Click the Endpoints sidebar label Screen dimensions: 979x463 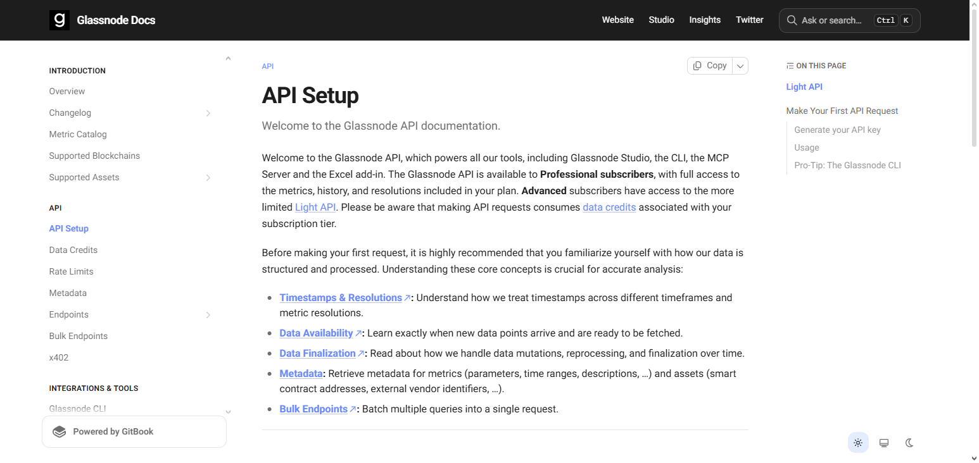click(69, 314)
